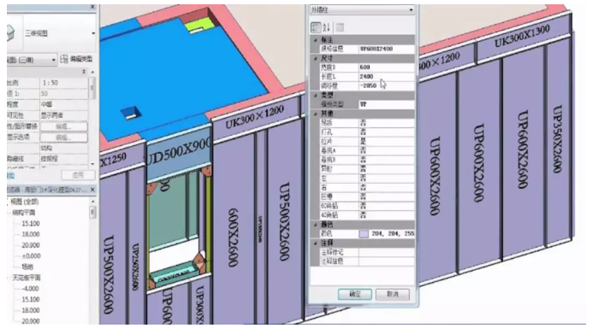Open structural plan 20.900 under 结构平面

click(x=31, y=245)
